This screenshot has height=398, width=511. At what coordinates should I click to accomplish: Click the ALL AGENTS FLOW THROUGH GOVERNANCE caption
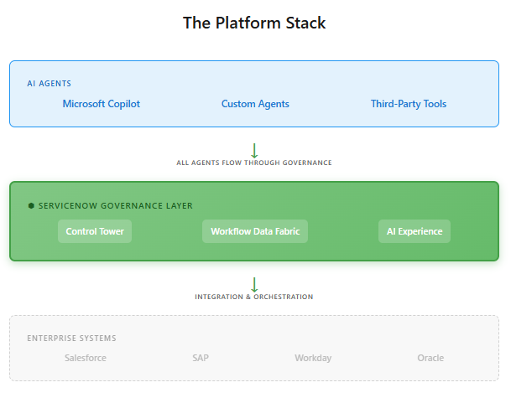(x=254, y=163)
